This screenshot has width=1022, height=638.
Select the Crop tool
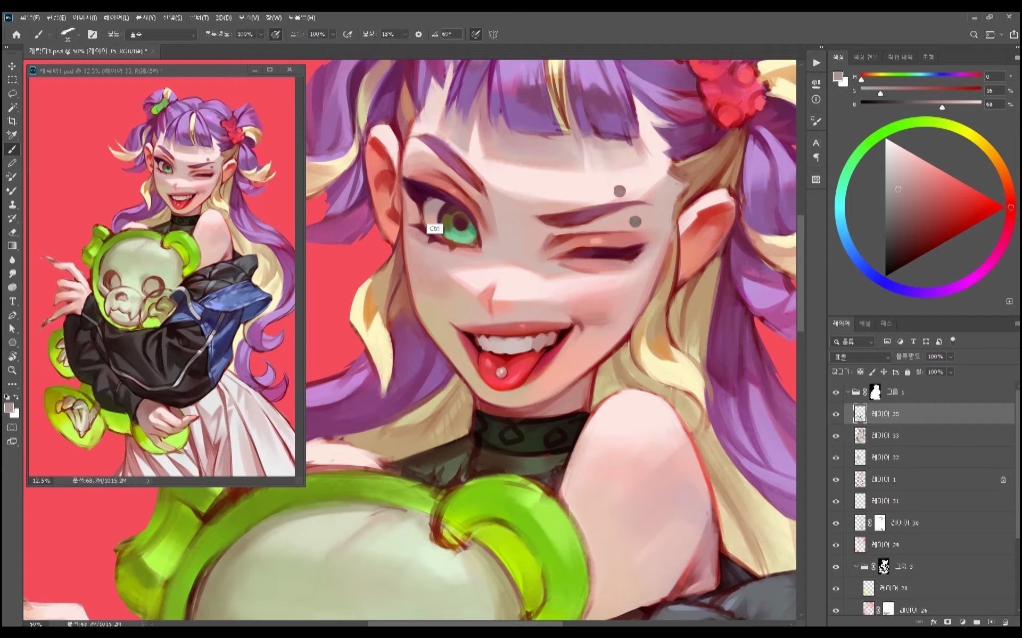[12, 121]
